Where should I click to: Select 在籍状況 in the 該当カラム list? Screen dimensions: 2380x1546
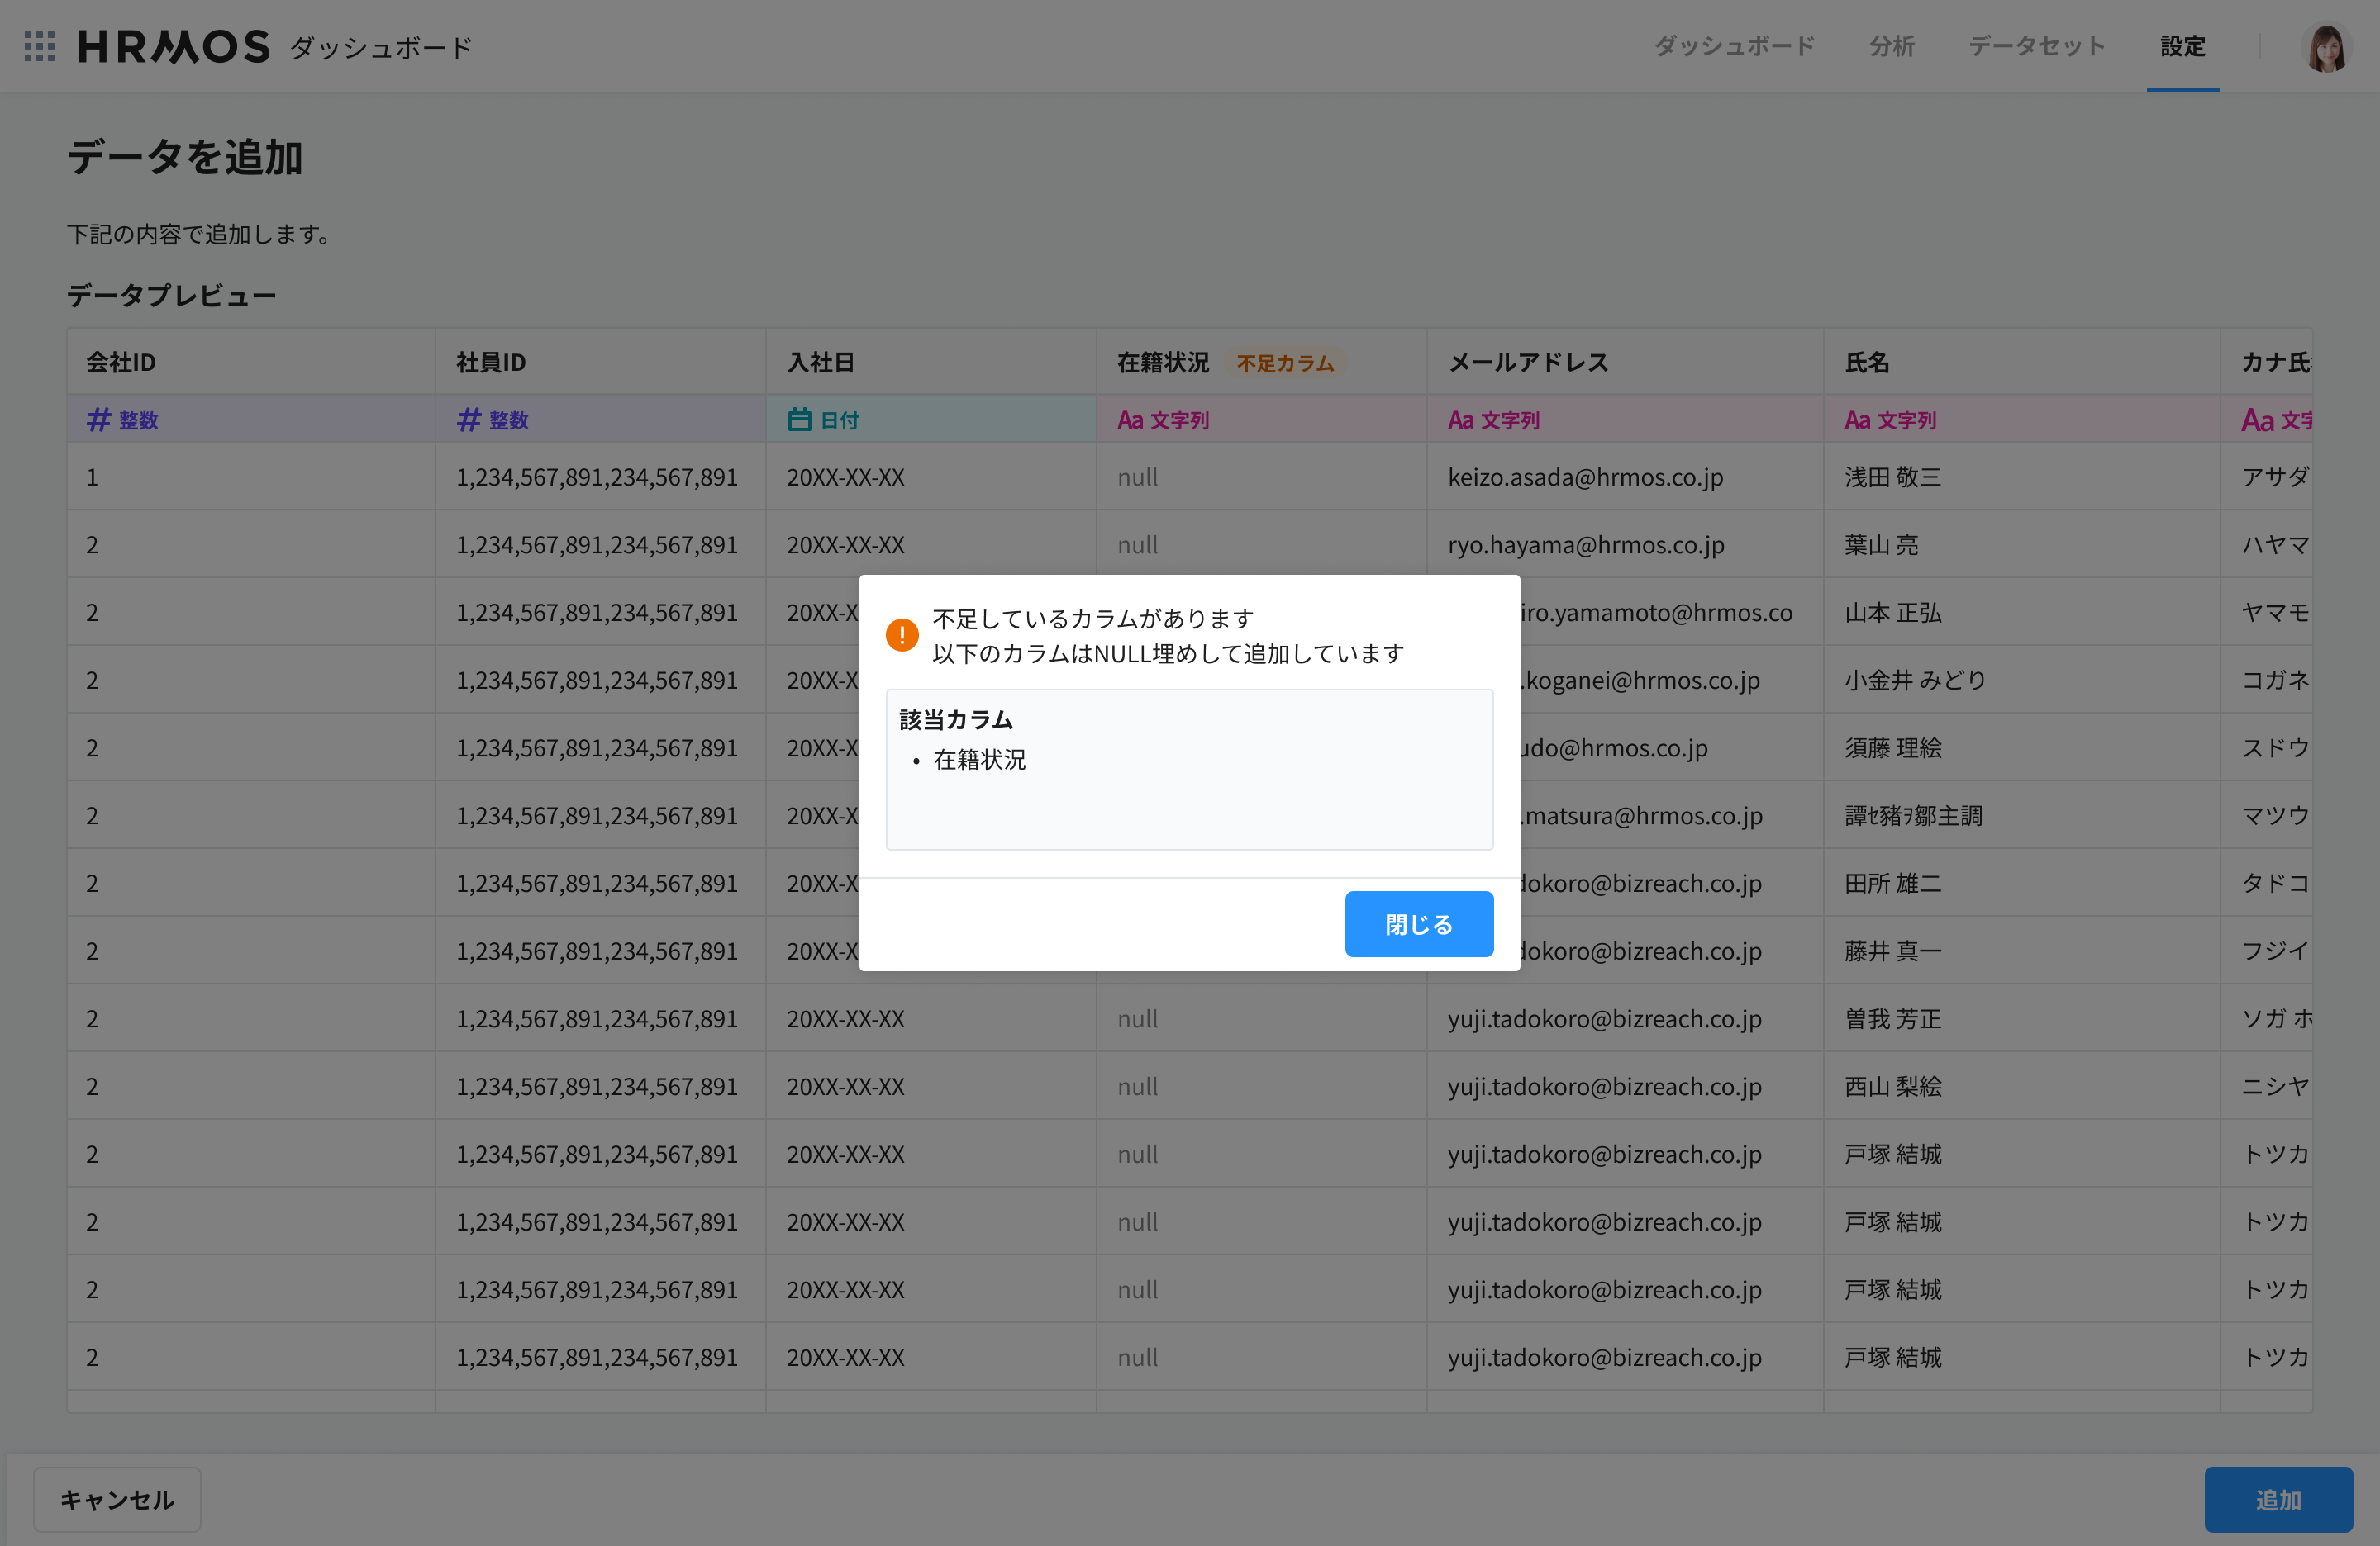coord(979,760)
